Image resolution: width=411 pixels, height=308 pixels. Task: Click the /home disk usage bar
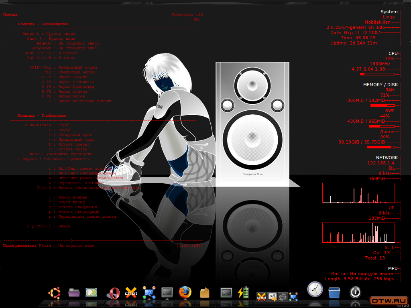coord(381,148)
